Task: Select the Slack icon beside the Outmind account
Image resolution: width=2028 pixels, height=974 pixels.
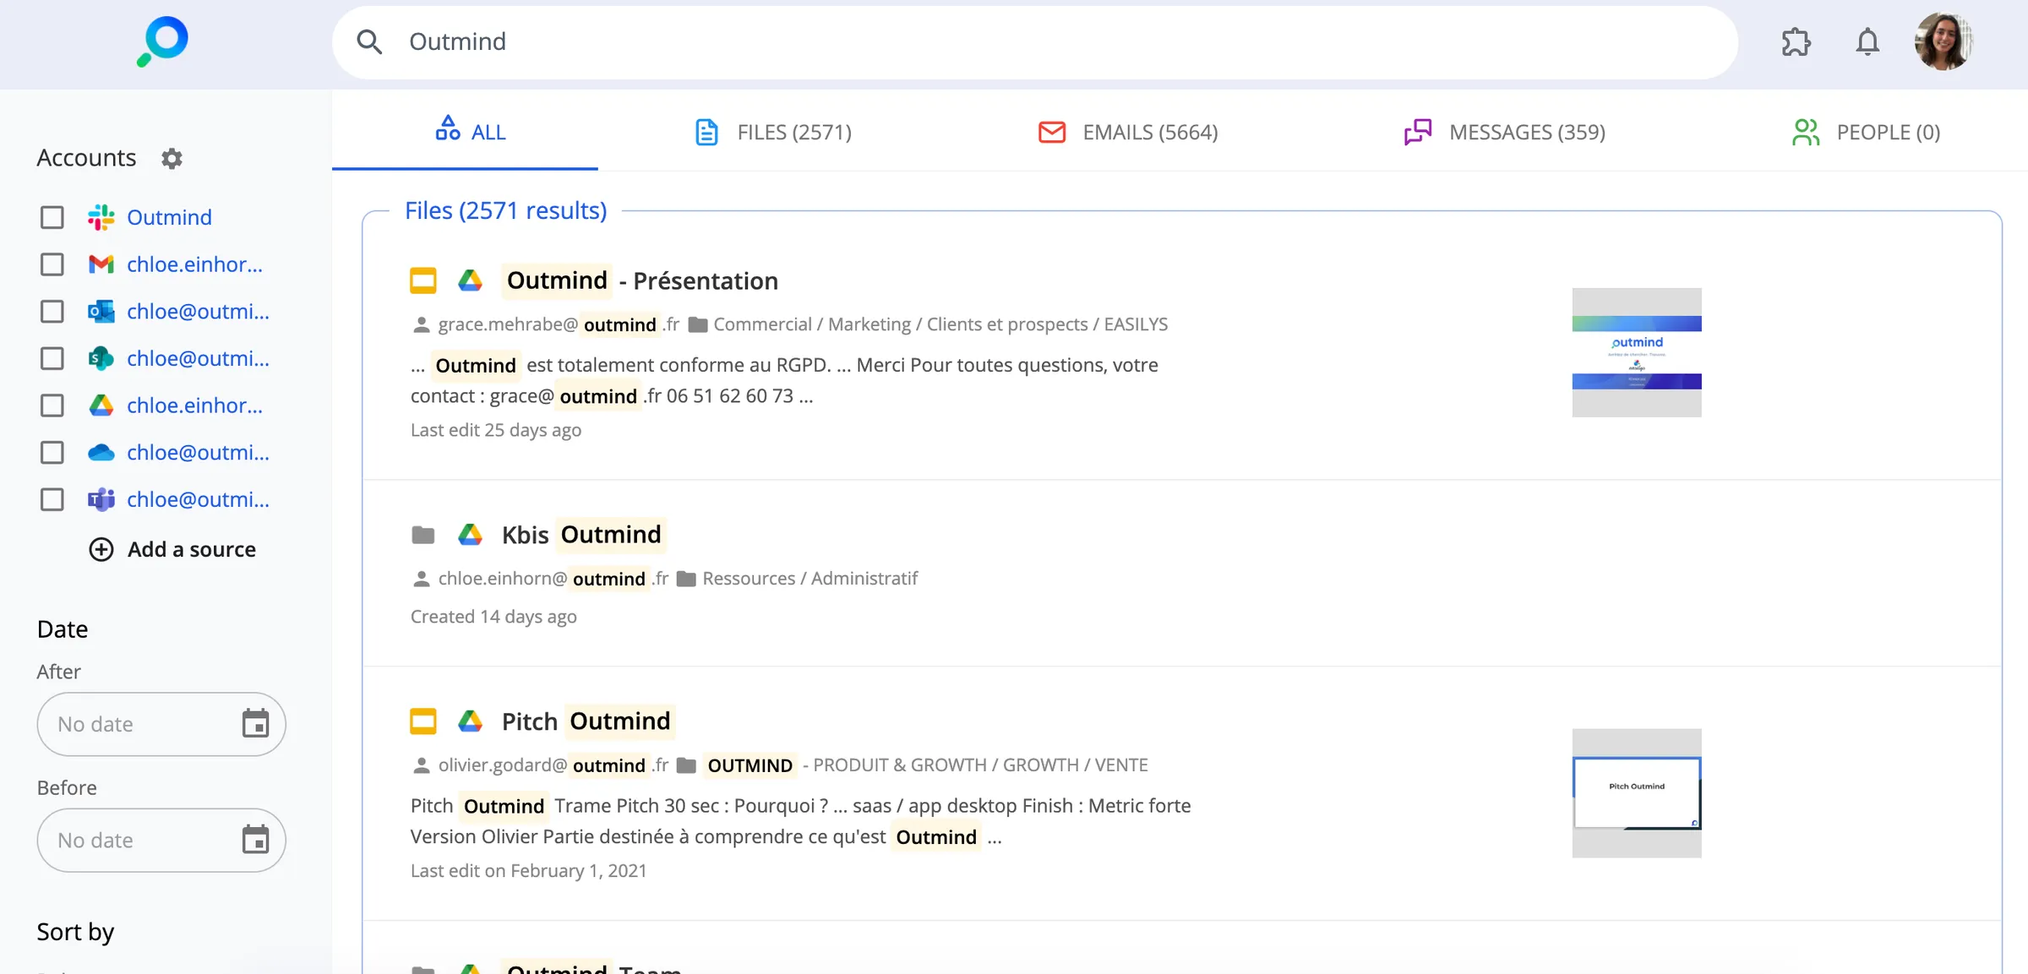Action: click(101, 217)
